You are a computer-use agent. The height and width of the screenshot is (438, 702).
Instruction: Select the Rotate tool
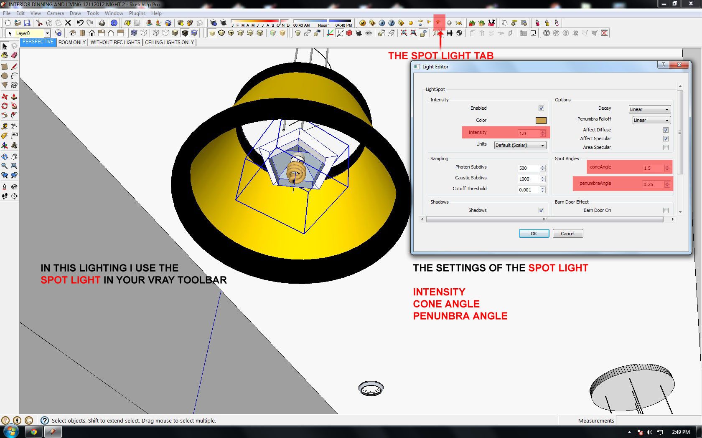[5, 106]
